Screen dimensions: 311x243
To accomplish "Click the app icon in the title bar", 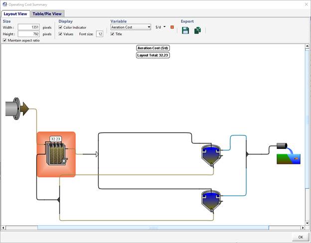I will 5,4.
